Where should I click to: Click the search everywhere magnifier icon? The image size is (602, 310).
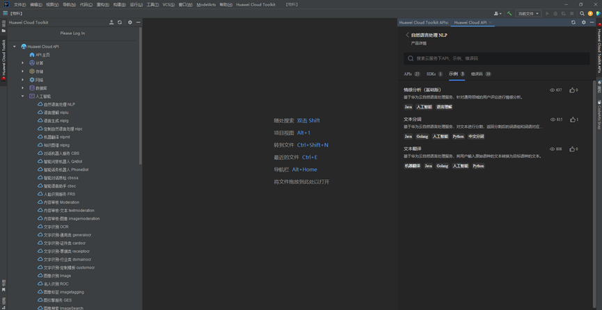coord(582,13)
